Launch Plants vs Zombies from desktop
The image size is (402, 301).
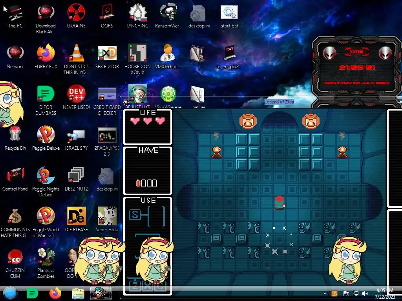[46, 263]
